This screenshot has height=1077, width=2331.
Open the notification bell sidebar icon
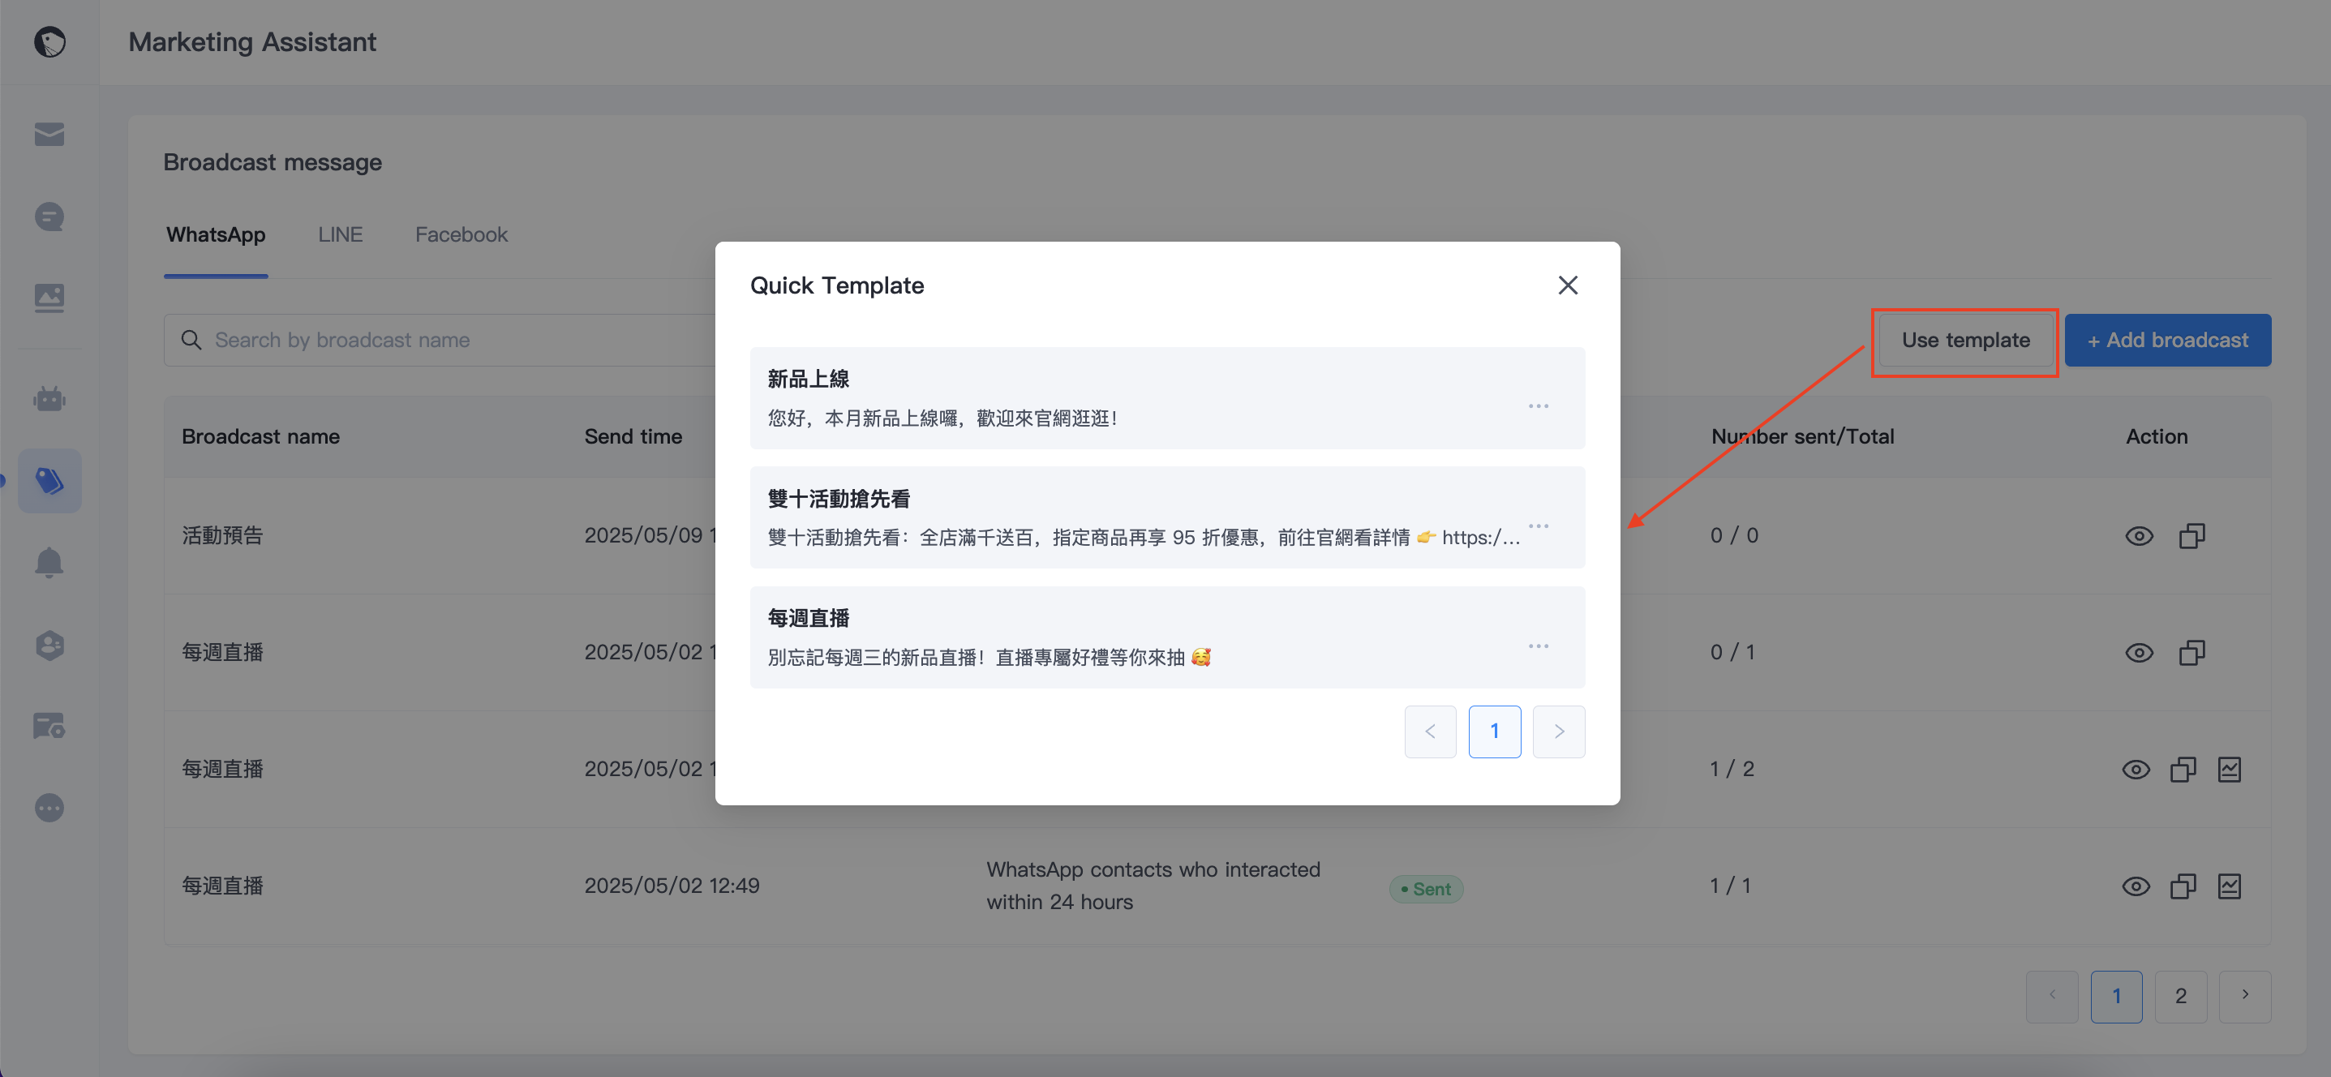tap(49, 562)
